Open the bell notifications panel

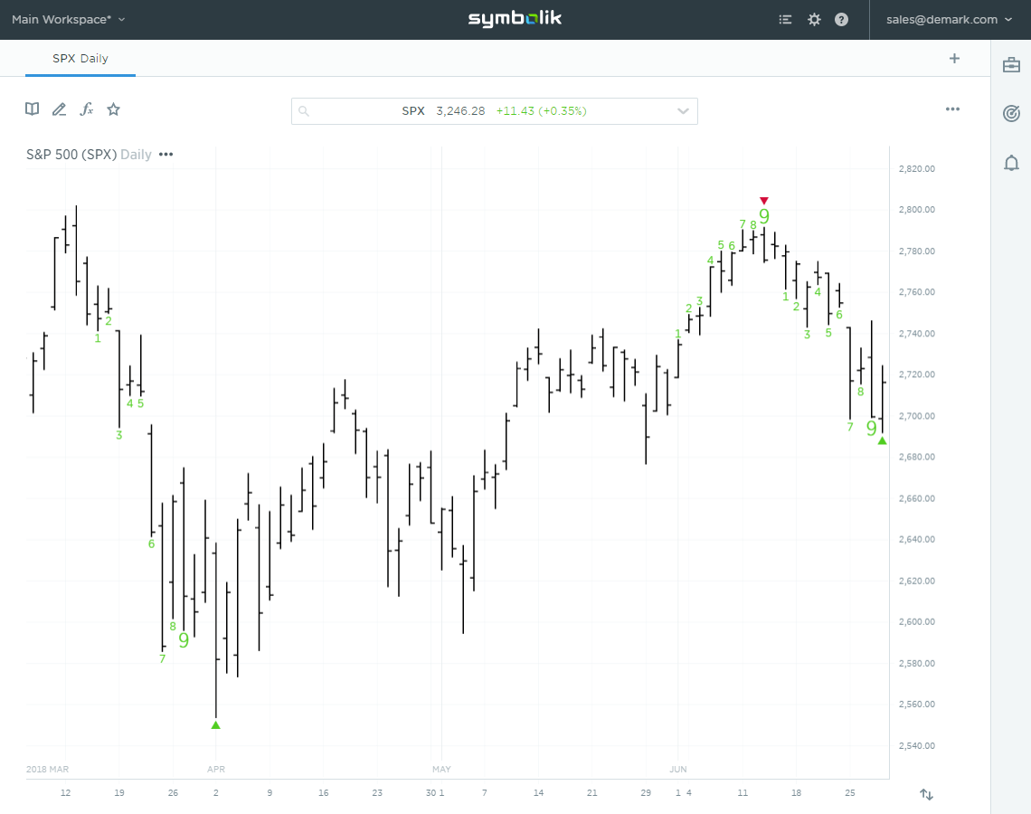click(1010, 163)
